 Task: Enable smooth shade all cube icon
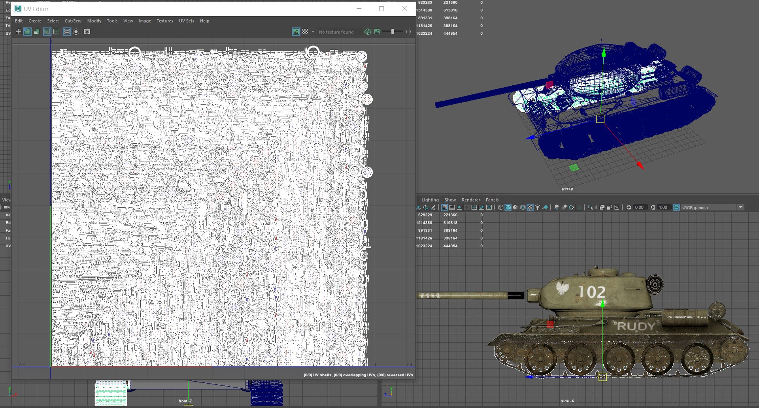[x=508, y=207]
